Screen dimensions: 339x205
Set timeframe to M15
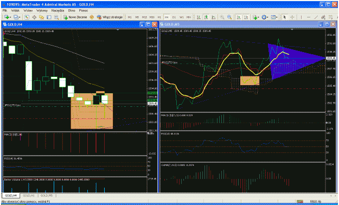(x=144, y=17)
